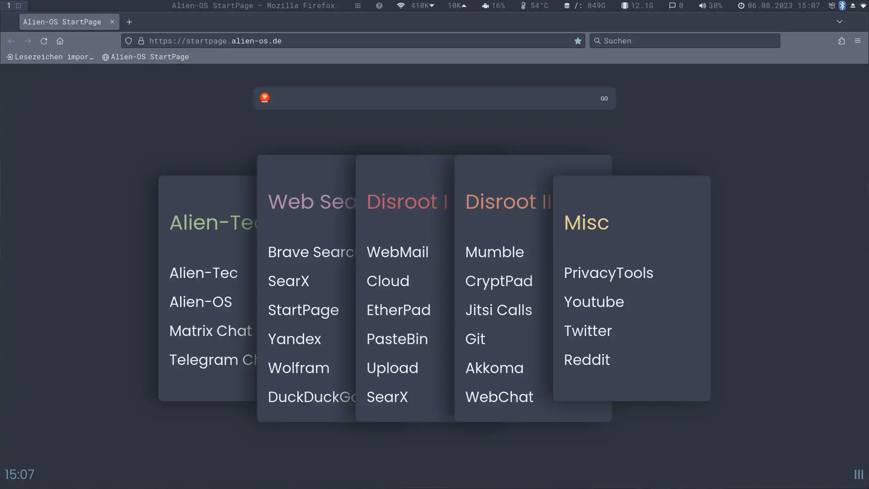Click the temperature 54°C indicator
This screenshot has width=869, height=489.
click(x=535, y=5)
